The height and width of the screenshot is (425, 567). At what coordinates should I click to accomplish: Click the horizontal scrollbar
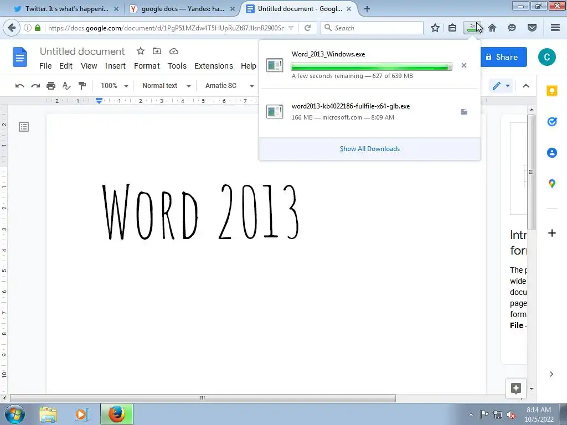[203, 398]
